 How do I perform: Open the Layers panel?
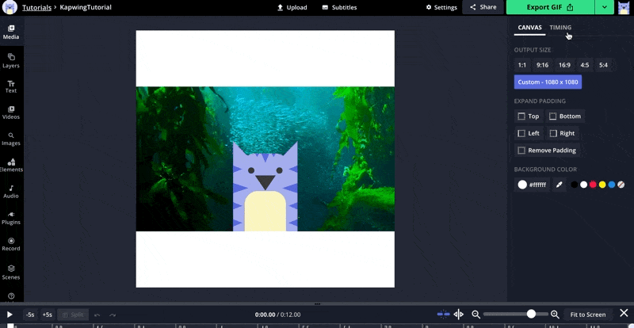[x=11, y=61]
